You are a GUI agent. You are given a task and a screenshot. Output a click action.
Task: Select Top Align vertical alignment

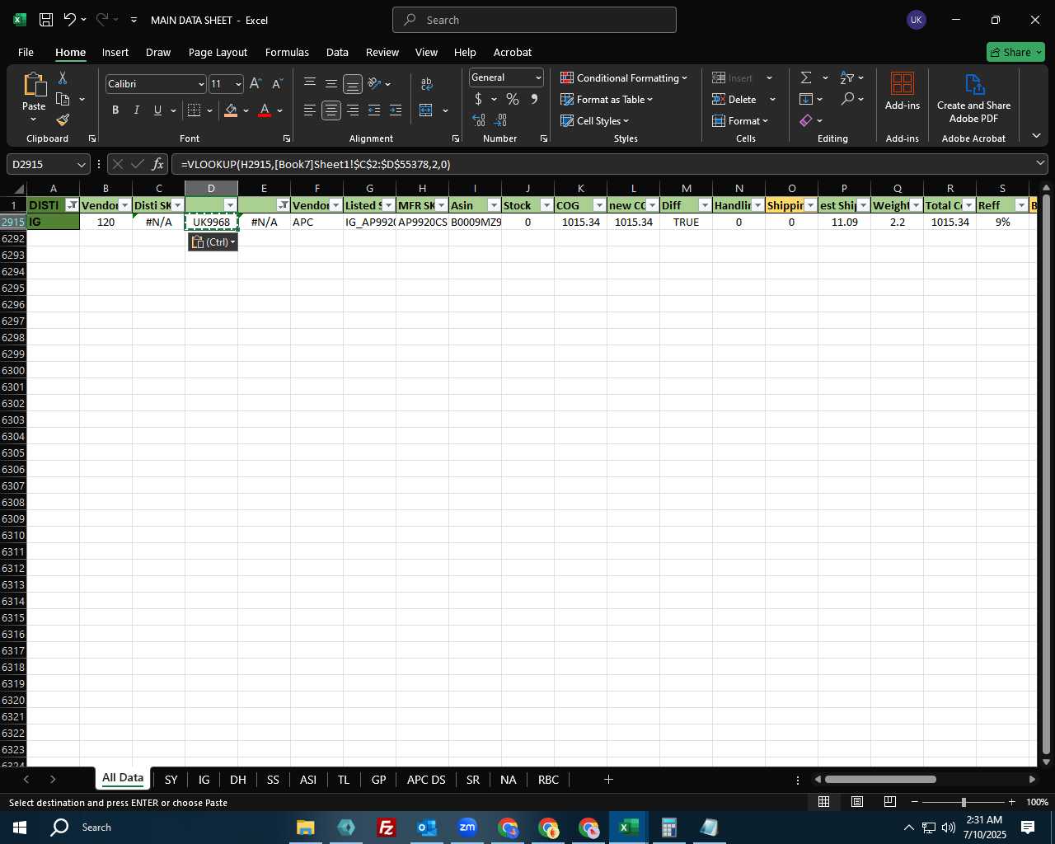[x=310, y=84]
